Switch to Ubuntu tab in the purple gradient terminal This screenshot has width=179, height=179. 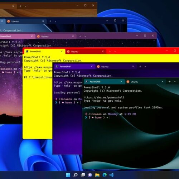click(116, 67)
